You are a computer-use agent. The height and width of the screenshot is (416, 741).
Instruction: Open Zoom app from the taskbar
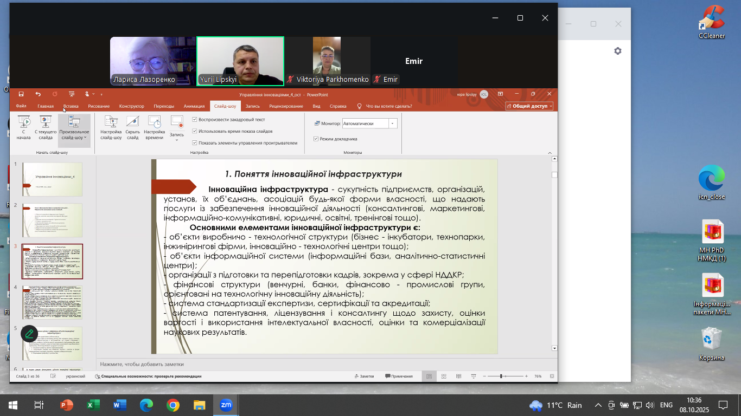point(226,405)
